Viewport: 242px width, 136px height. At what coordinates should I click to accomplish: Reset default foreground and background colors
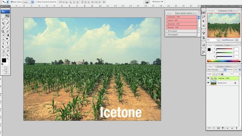(2, 64)
